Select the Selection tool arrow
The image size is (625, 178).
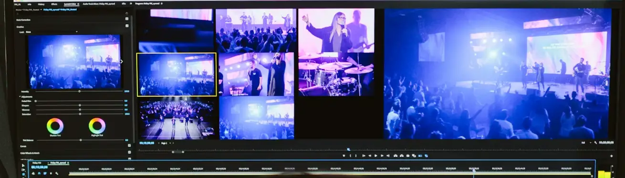23,166
